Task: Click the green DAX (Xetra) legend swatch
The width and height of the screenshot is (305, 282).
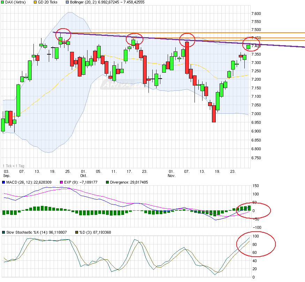Action: click(x=2, y=2)
